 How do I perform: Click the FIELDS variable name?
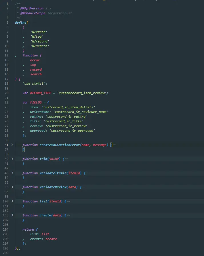point(36,103)
